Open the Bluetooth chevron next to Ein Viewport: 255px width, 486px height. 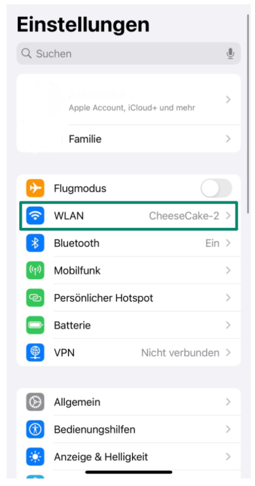[x=228, y=243]
